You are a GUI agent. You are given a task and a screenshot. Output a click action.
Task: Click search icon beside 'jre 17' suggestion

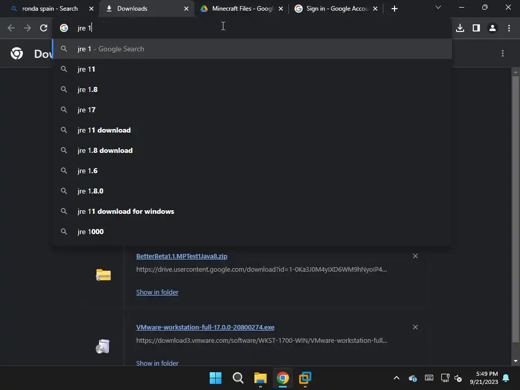[63, 110]
